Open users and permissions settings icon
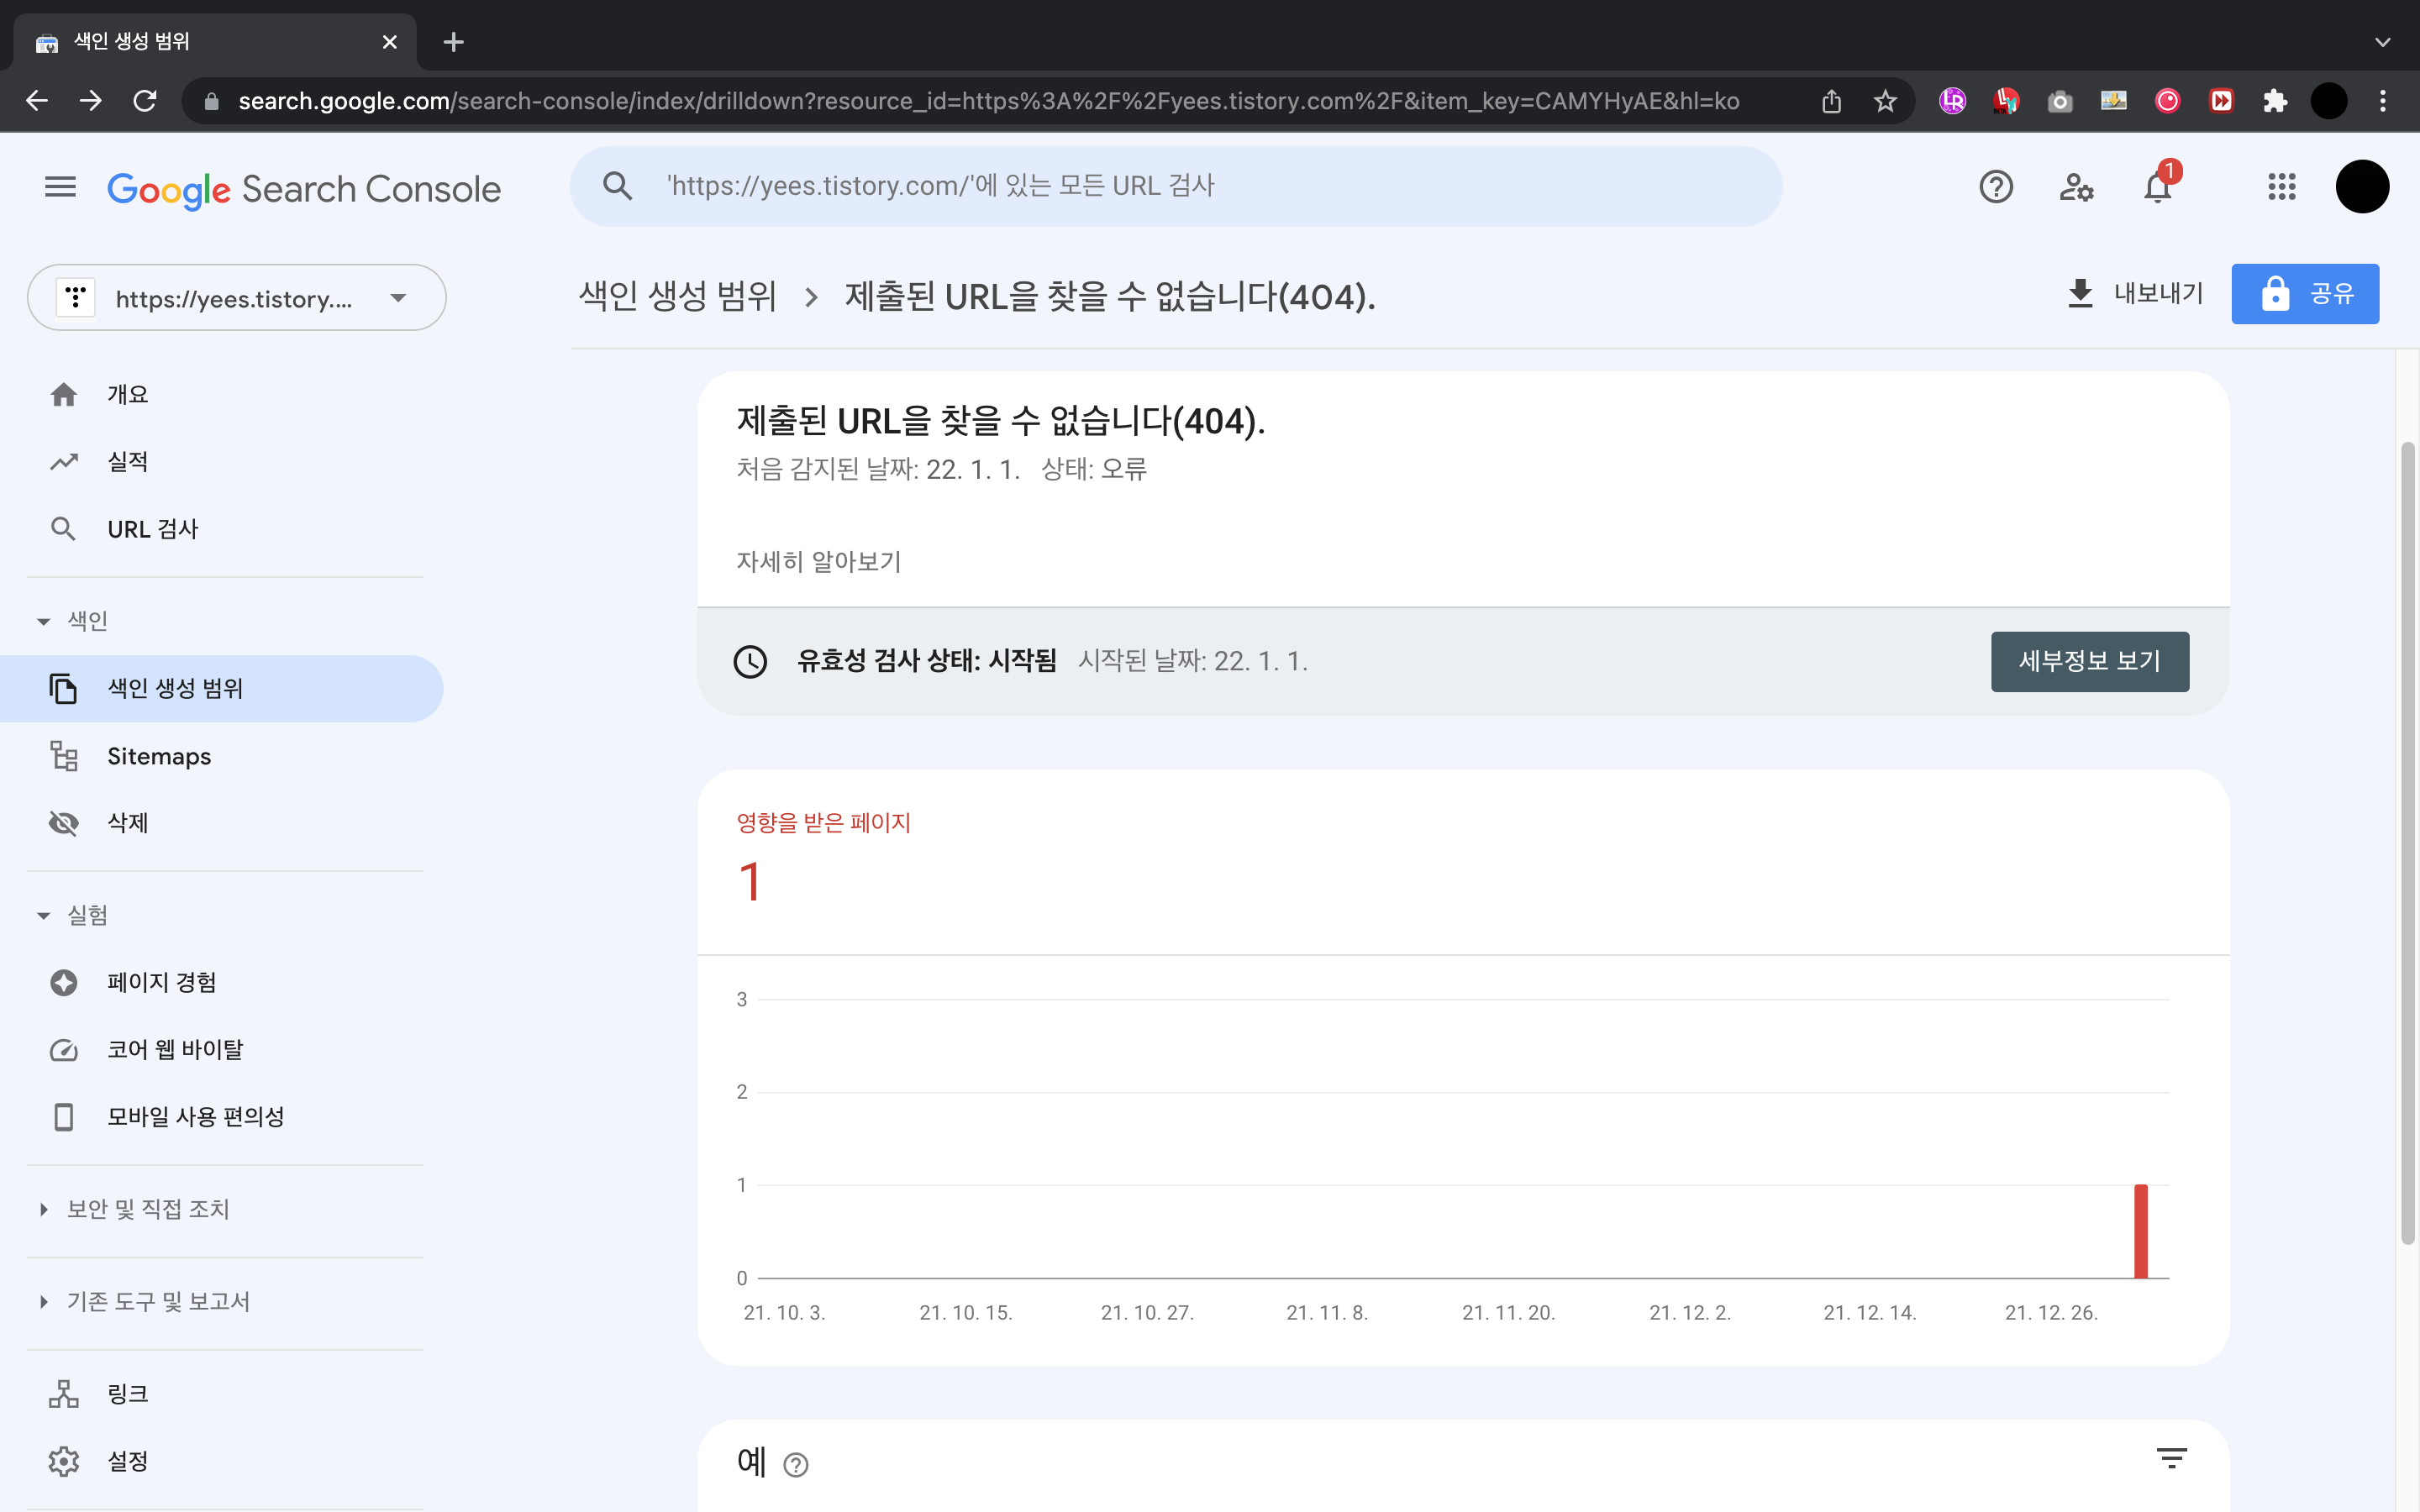This screenshot has width=2420, height=1512. 2076,187
